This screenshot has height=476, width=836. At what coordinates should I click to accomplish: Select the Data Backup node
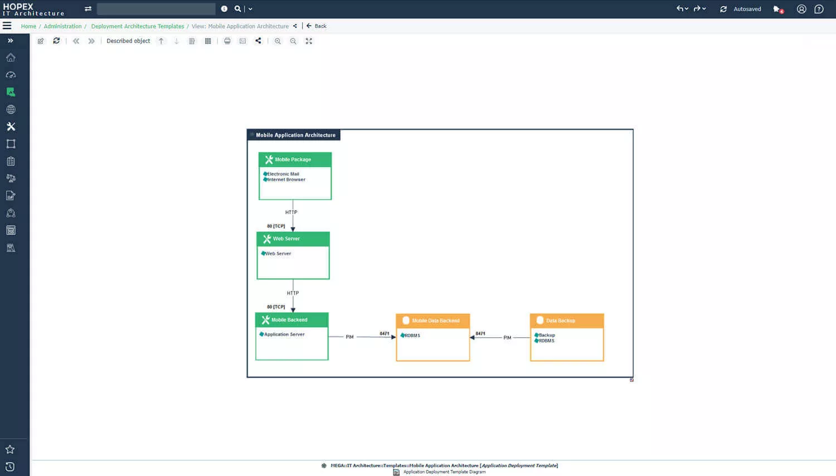pyautogui.click(x=567, y=337)
